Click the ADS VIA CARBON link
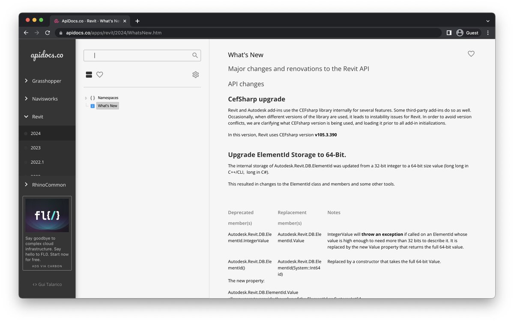 click(x=47, y=266)
